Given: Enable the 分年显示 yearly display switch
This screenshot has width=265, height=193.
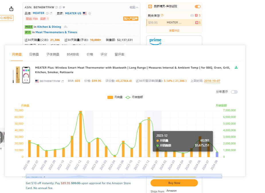Looking at the screenshot, I should click(234, 92).
